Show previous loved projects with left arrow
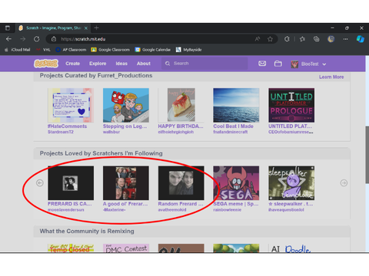Image resolution: width=369 pixels, height=276 pixels. 40,183
